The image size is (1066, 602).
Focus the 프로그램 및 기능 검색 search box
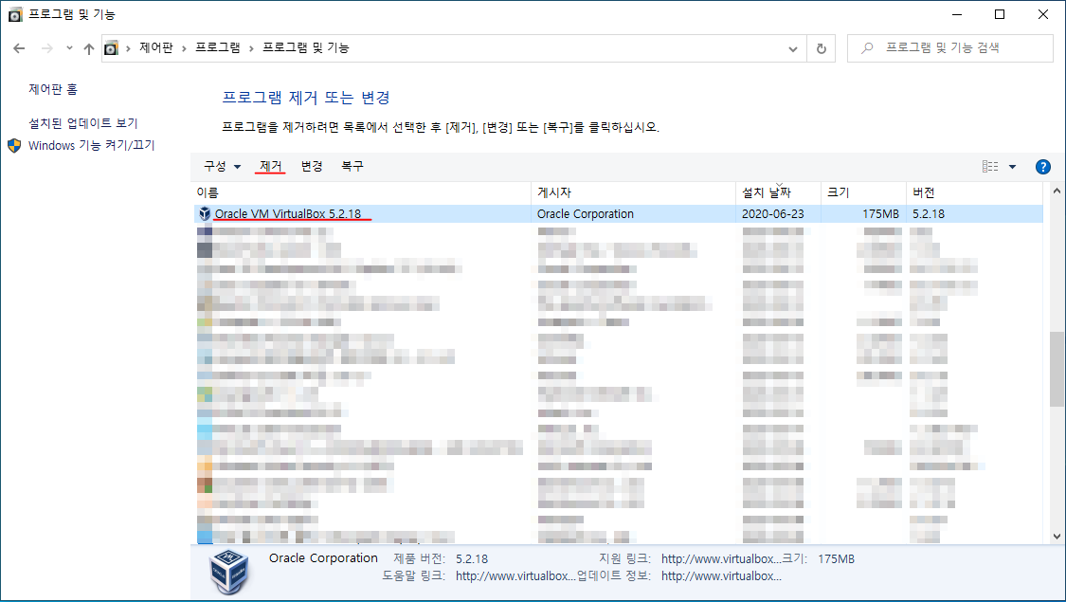[949, 48]
